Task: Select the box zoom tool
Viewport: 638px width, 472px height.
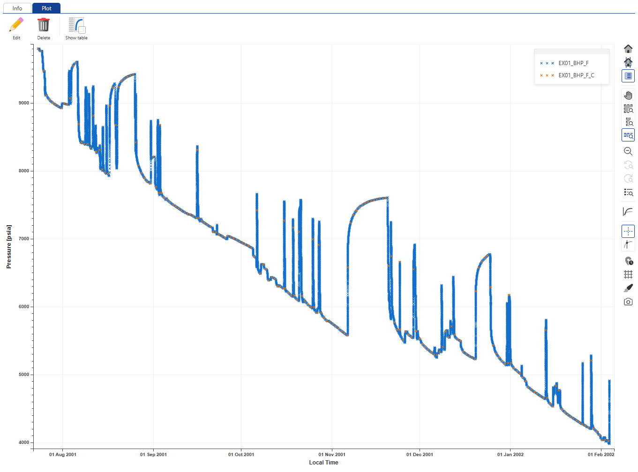Action: click(x=628, y=109)
